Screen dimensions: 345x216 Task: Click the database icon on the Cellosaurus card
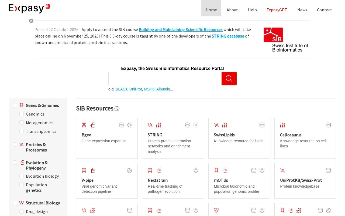(x=328, y=125)
